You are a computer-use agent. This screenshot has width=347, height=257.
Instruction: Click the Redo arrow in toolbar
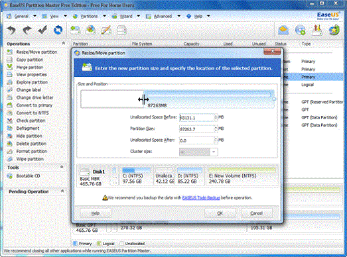pos(27,30)
